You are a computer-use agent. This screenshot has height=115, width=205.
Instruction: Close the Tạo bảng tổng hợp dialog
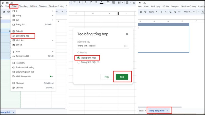(127, 34)
